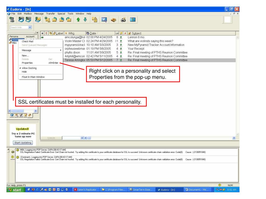Sort by the Attachment column header icon
Image resolution: width=266 pixels, height=199 pixels.
[x=50, y=33]
